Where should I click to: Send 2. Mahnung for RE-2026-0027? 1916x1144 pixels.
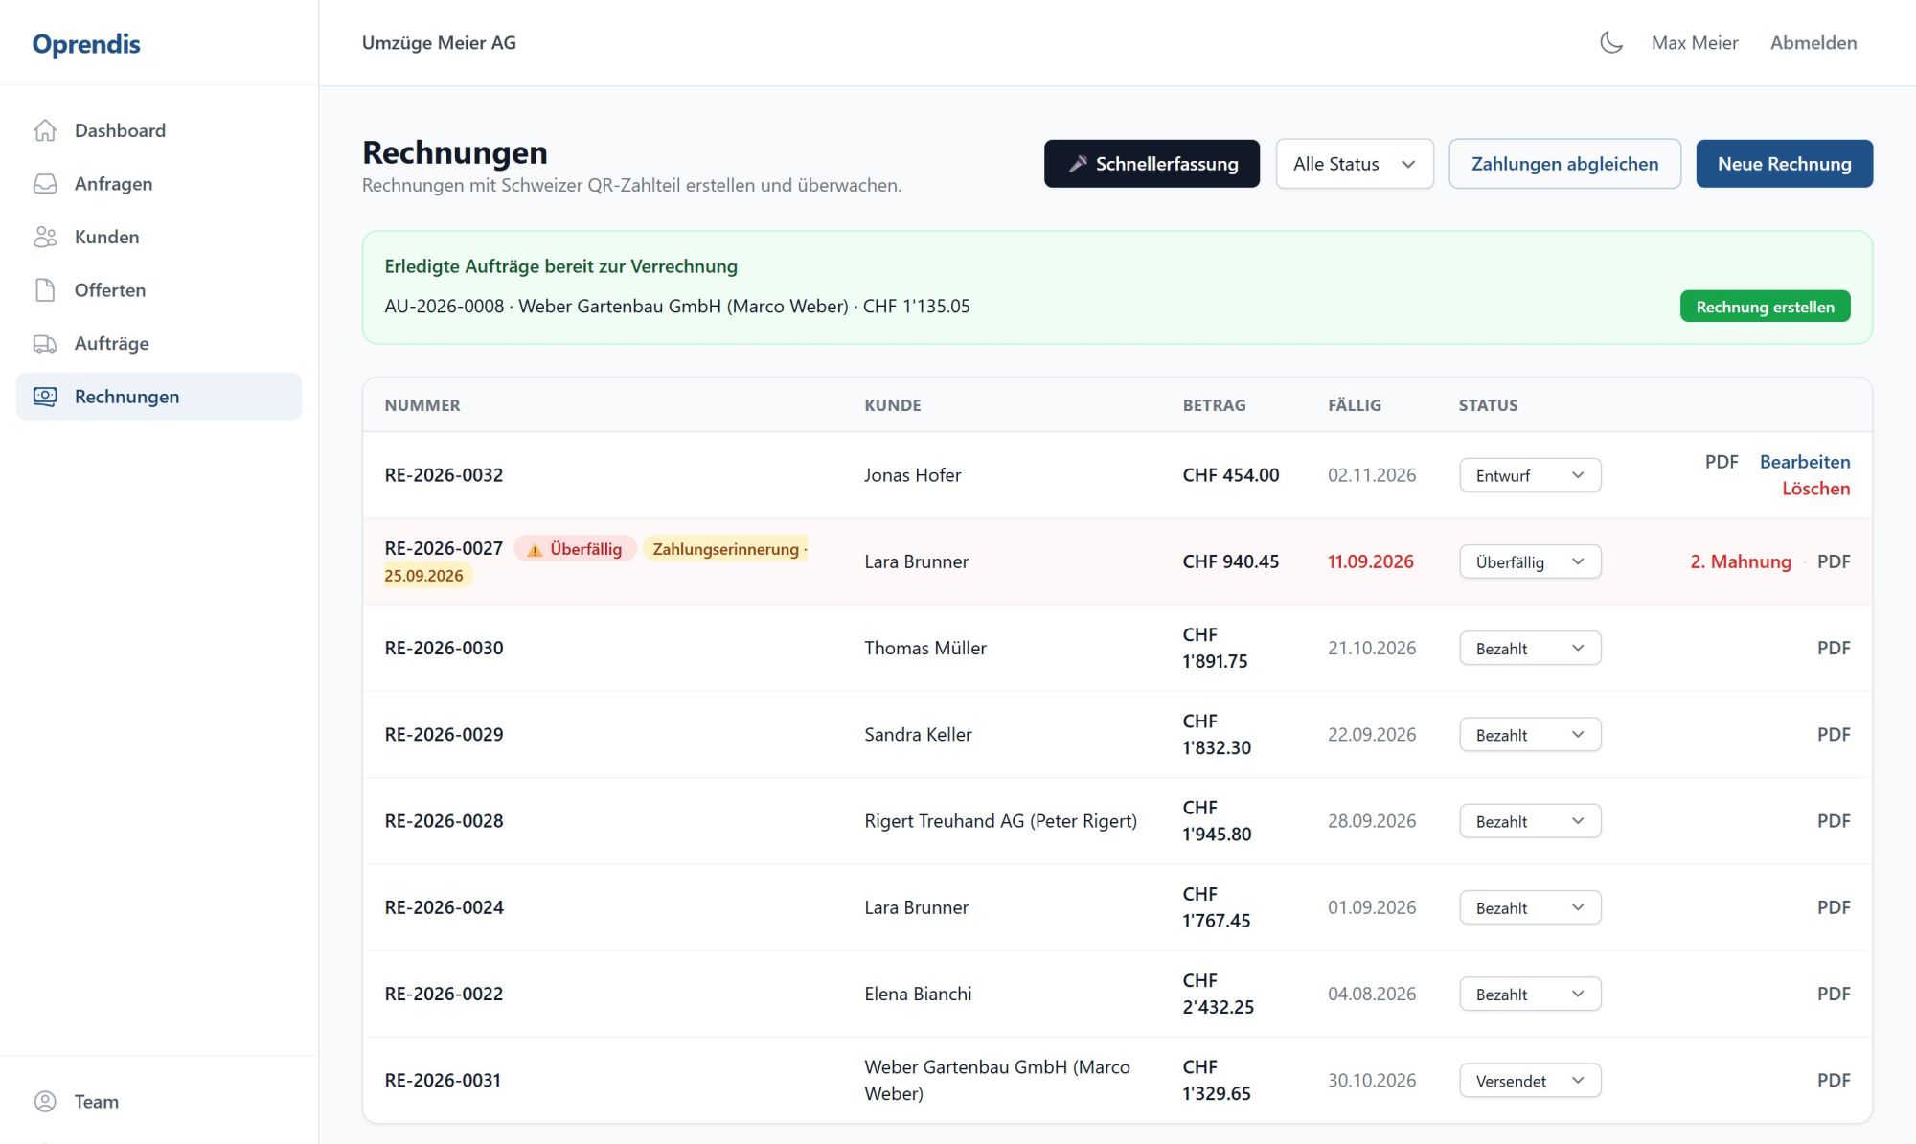click(1740, 561)
